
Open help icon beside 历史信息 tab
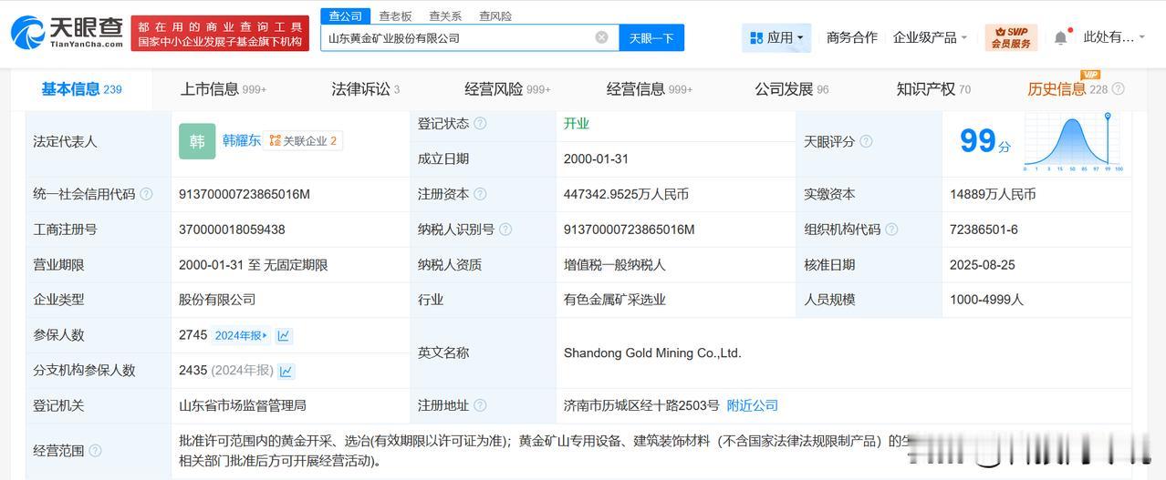(x=1119, y=89)
